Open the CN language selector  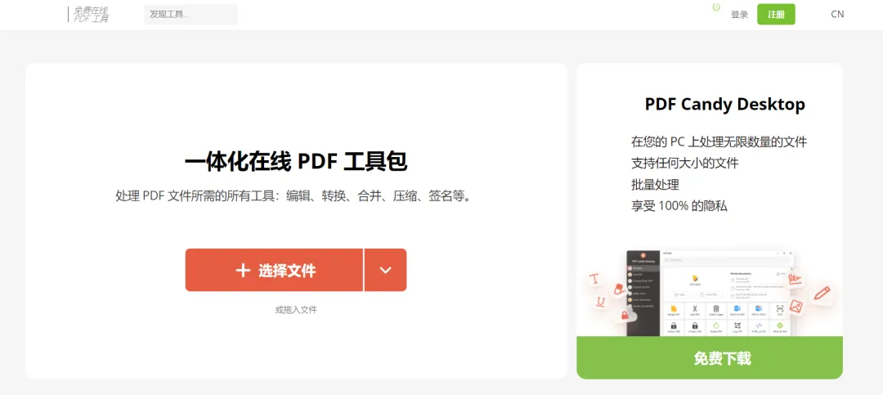click(x=837, y=15)
